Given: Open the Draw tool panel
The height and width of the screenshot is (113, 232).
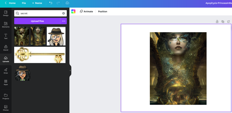Looking at the screenshot, I should pyautogui.click(x=6, y=71).
